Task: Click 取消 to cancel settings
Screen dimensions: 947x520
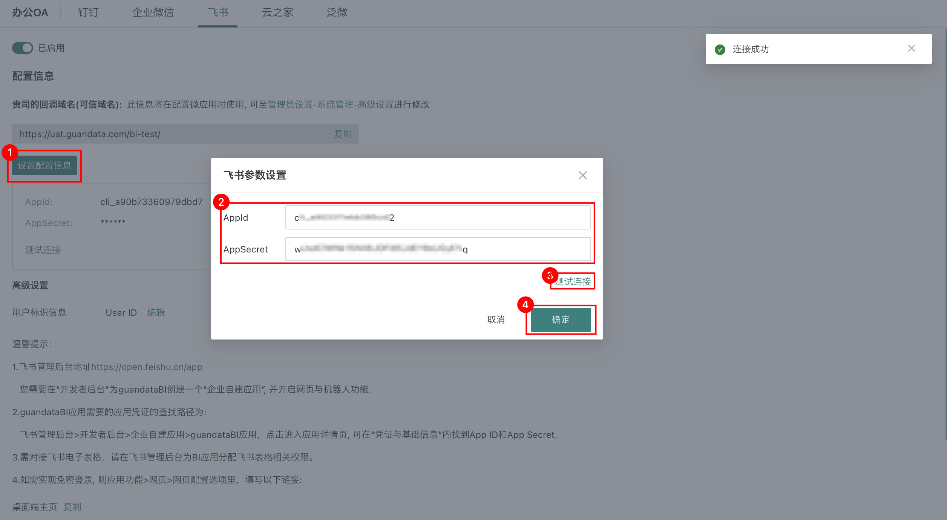Action: point(496,320)
